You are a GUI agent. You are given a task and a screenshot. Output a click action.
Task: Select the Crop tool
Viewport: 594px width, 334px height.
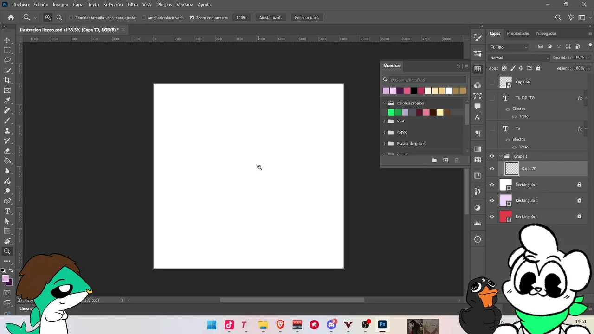pos(7,80)
